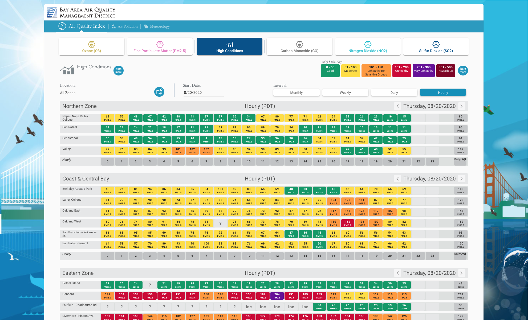Screen dimensions: 528x320
Task: Click learn more beside High Conditions
Action: 119,70
